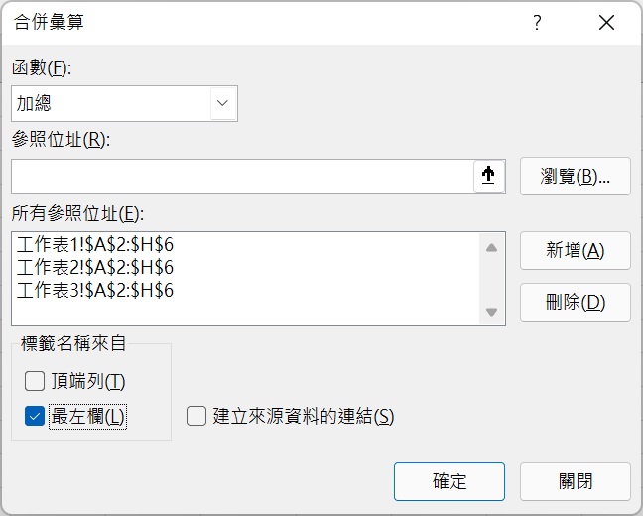This screenshot has width=643, height=516.
Task: Expand the 函數 dropdown arrow
Action: click(222, 103)
